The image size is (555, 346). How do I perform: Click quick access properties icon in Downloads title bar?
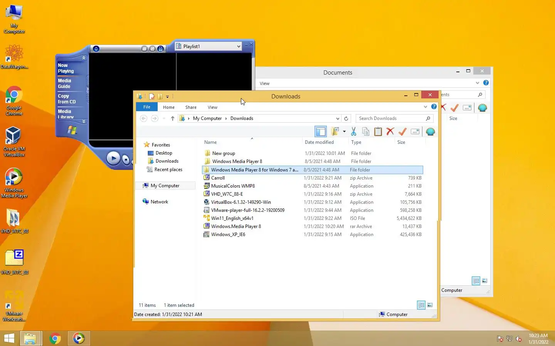(x=152, y=96)
